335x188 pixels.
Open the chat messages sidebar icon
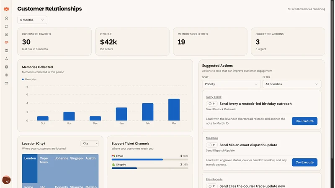(6, 26)
